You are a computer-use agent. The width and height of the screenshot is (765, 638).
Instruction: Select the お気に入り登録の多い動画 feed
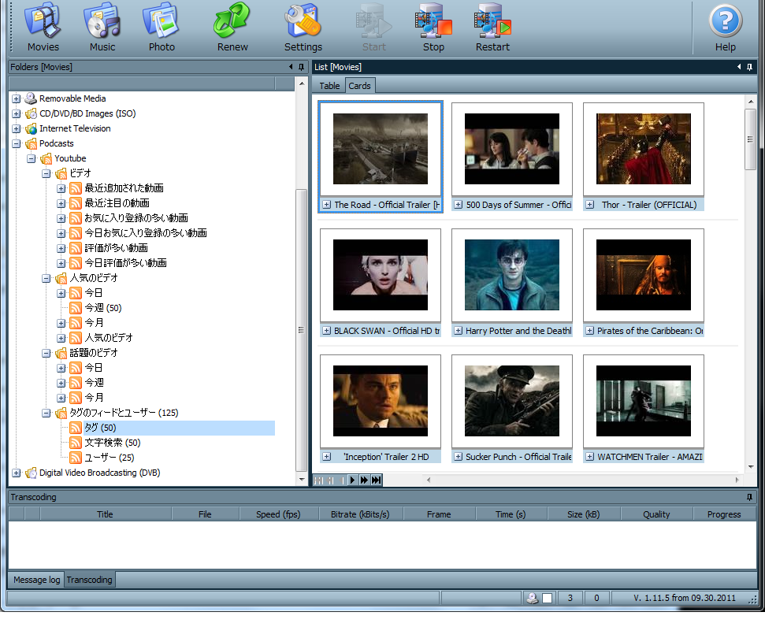136,218
